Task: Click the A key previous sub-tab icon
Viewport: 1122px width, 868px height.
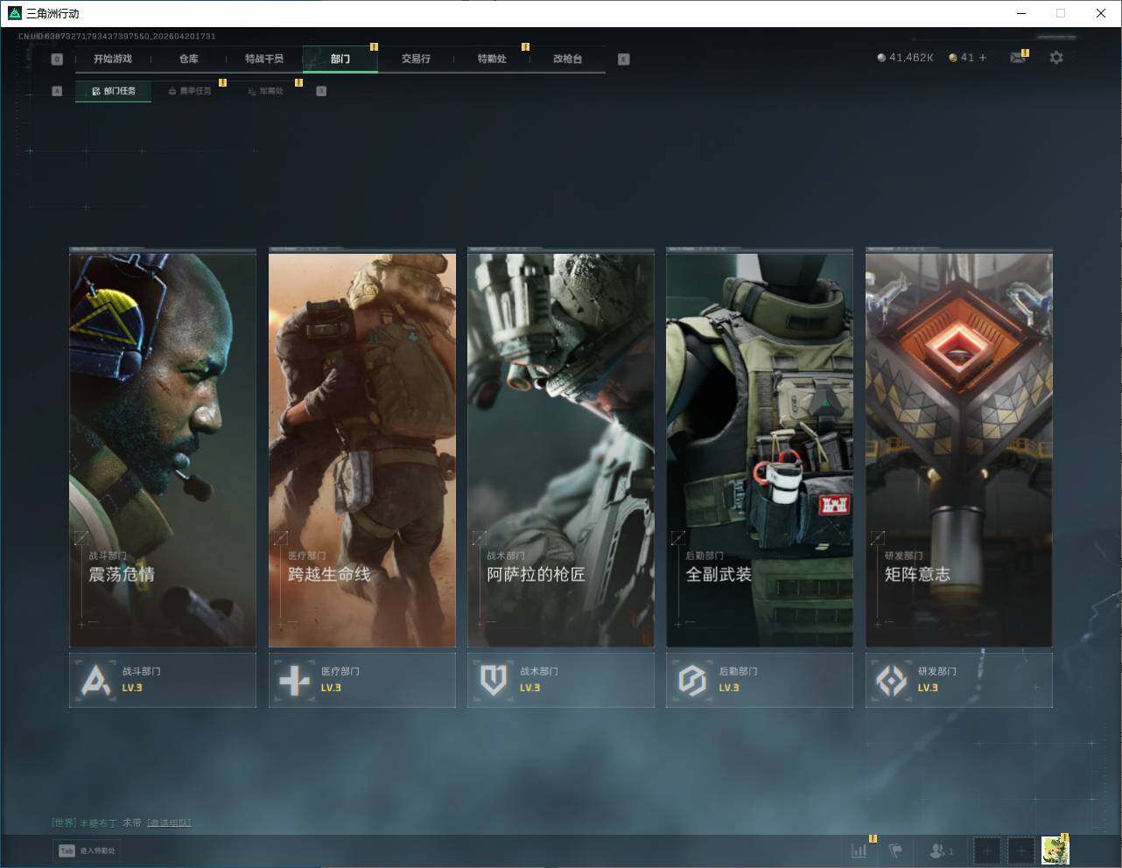Action: click(x=57, y=91)
